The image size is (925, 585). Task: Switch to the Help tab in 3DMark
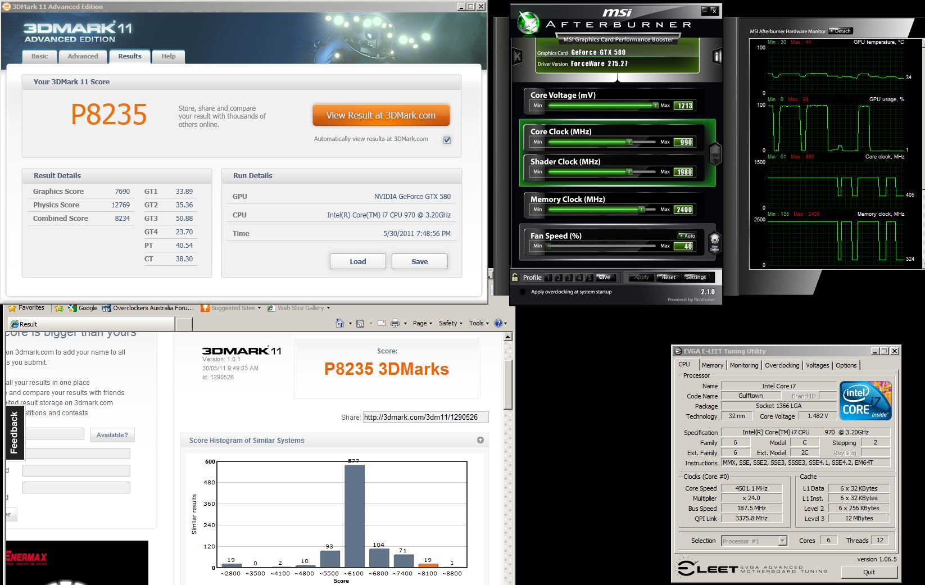click(169, 56)
